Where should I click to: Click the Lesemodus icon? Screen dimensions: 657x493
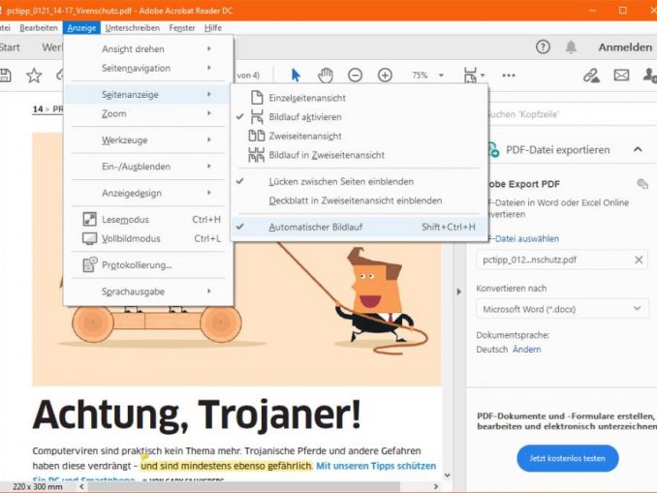click(x=90, y=220)
